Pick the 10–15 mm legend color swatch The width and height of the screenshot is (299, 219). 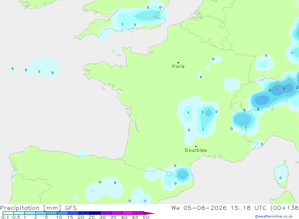[62, 213]
